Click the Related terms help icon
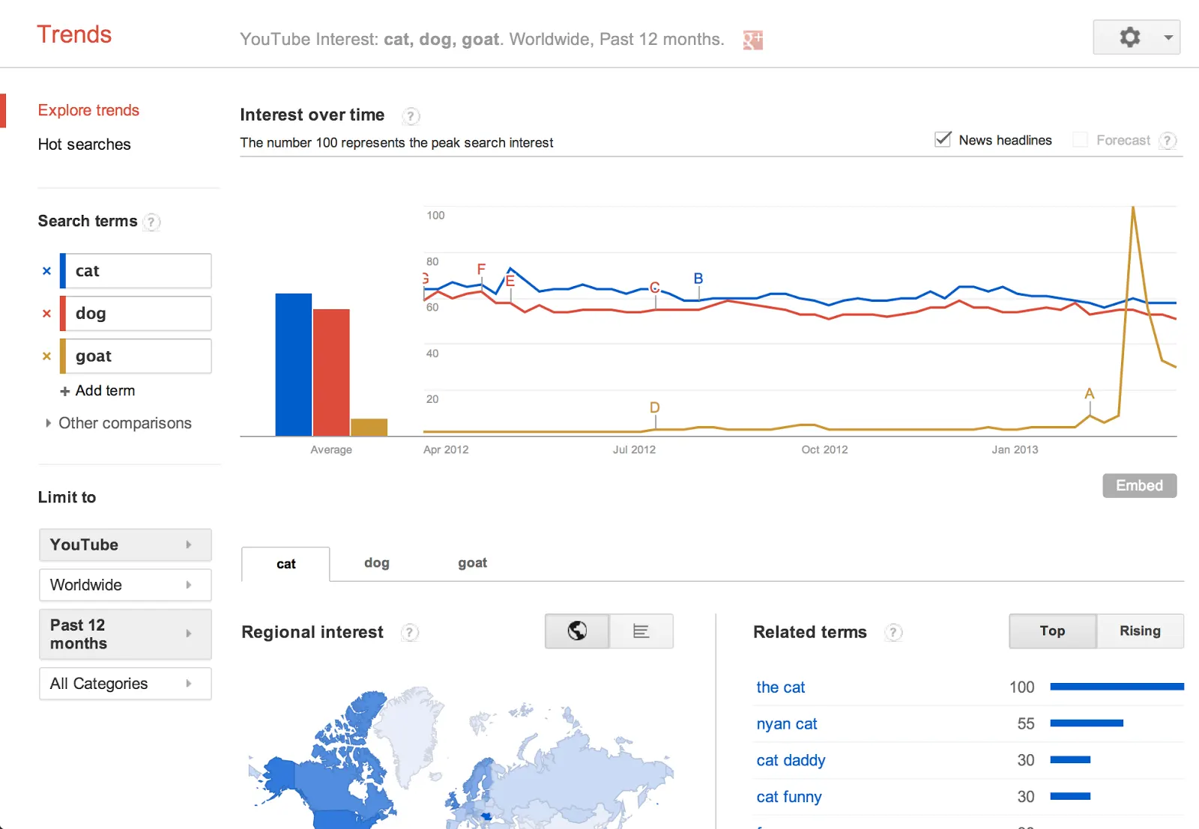 point(893,633)
